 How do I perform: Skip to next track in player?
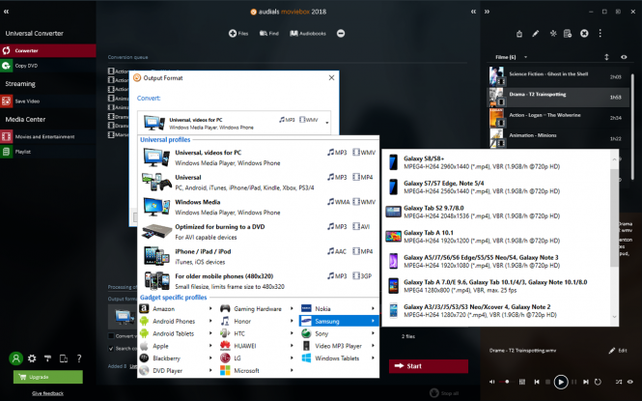pyautogui.click(x=586, y=382)
